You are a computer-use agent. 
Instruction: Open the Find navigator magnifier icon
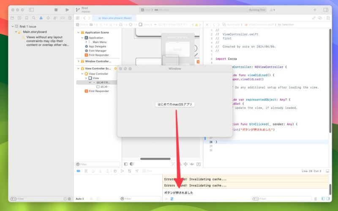pos(34,18)
